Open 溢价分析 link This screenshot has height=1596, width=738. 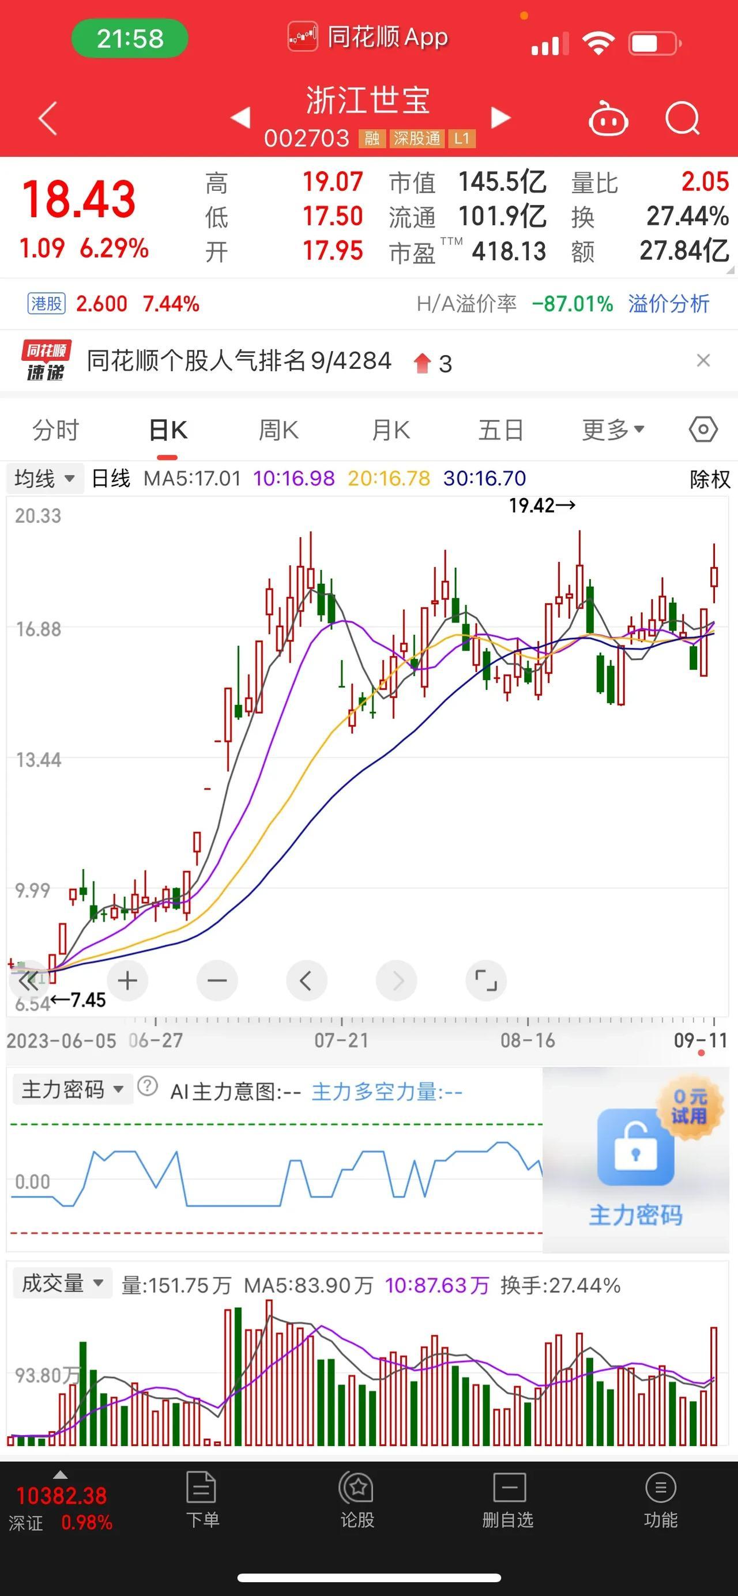pos(669,304)
